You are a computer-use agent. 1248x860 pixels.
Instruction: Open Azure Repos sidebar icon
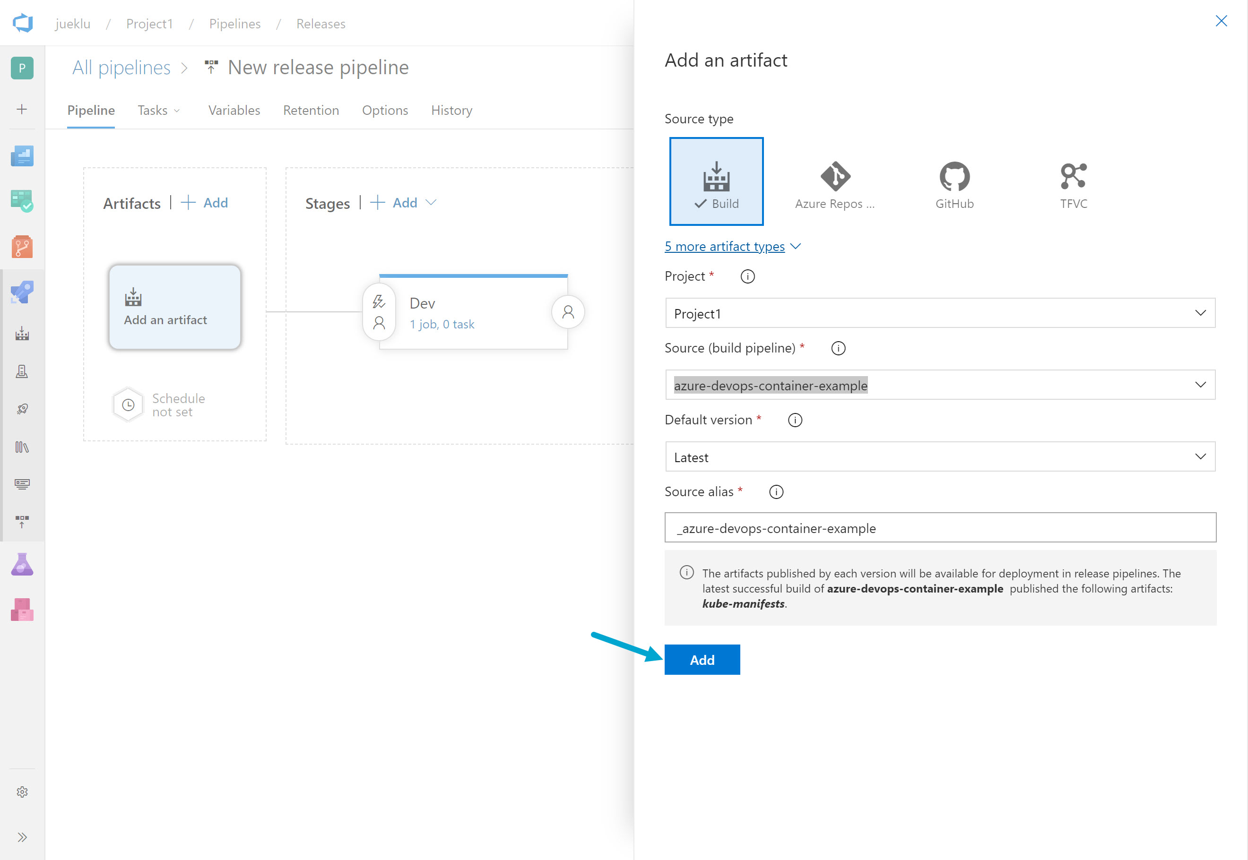coord(22,247)
